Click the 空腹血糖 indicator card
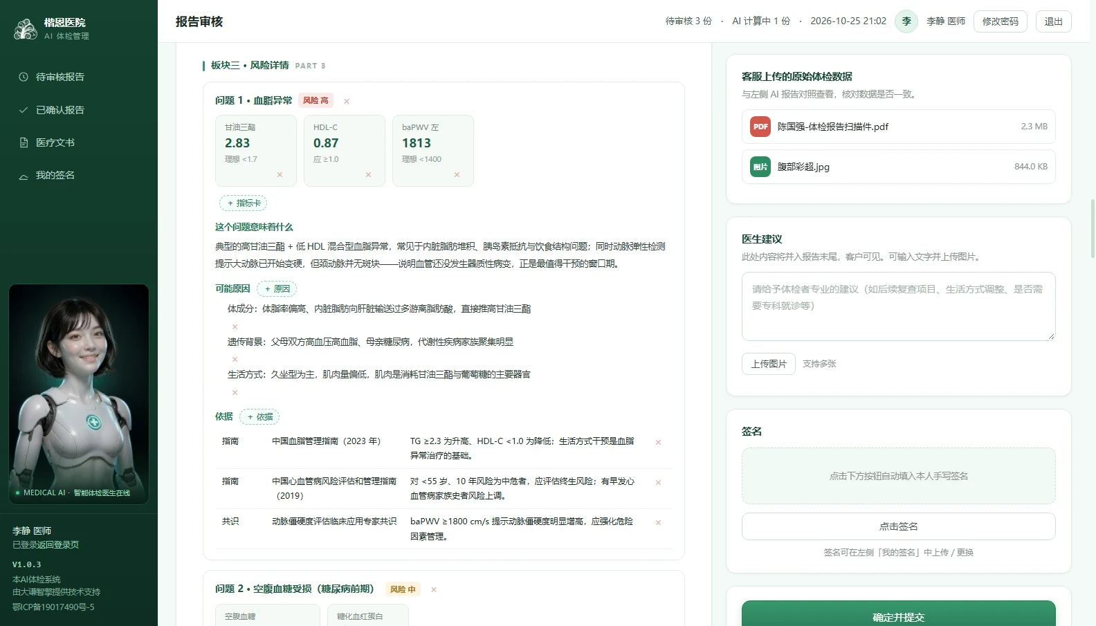Image resolution: width=1096 pixels, height=626 pixels. 268,615
